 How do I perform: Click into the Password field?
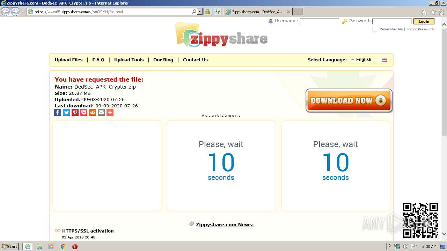(x=392, y=21)
